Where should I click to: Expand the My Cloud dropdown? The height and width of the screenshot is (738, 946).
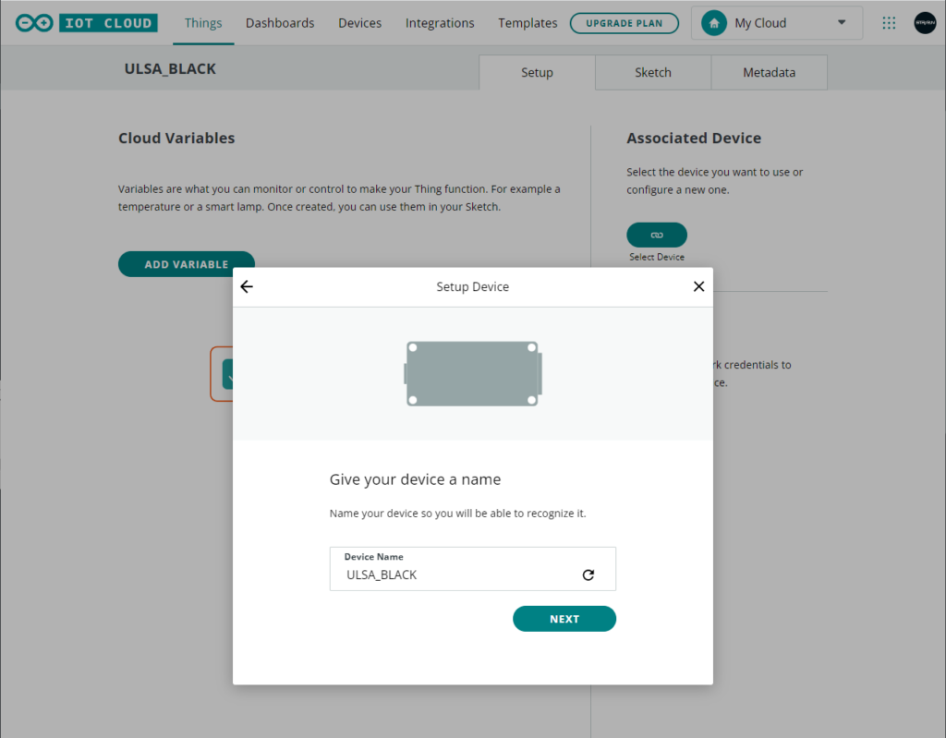click(841, 23)
